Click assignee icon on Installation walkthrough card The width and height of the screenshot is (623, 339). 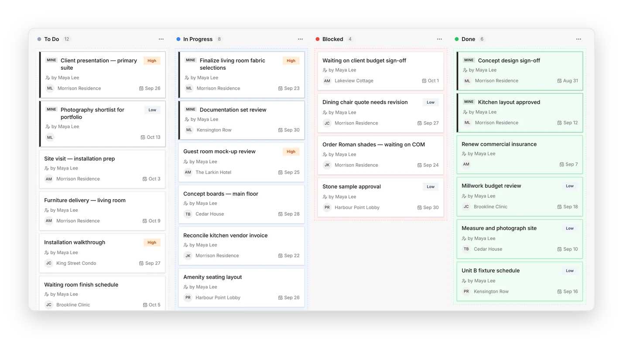(x=47, y=253)
